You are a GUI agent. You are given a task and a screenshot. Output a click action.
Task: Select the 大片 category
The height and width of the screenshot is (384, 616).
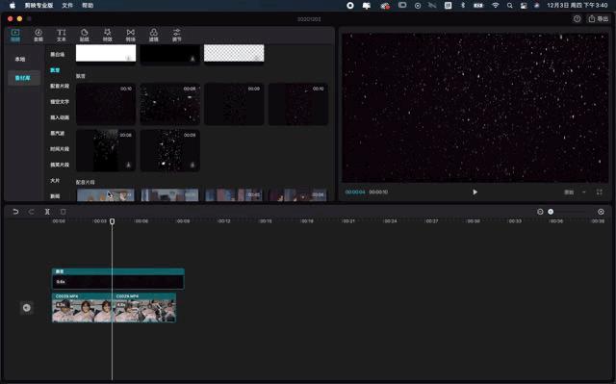(x=55, y=180)
